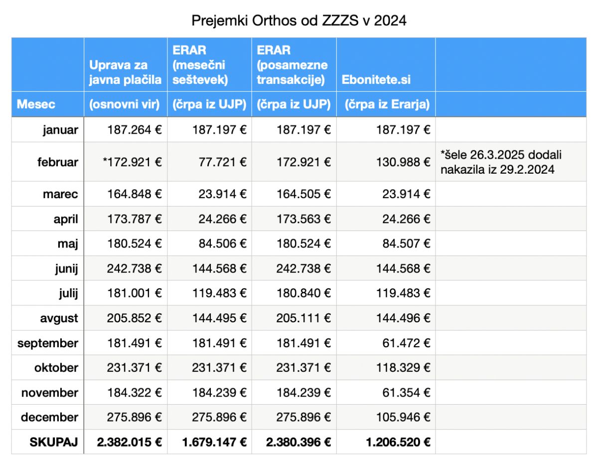The height and width of the screenshot is (464, 598).
Task: Click the december Ebonitete value 105.946 €
Action: [386, 417]
